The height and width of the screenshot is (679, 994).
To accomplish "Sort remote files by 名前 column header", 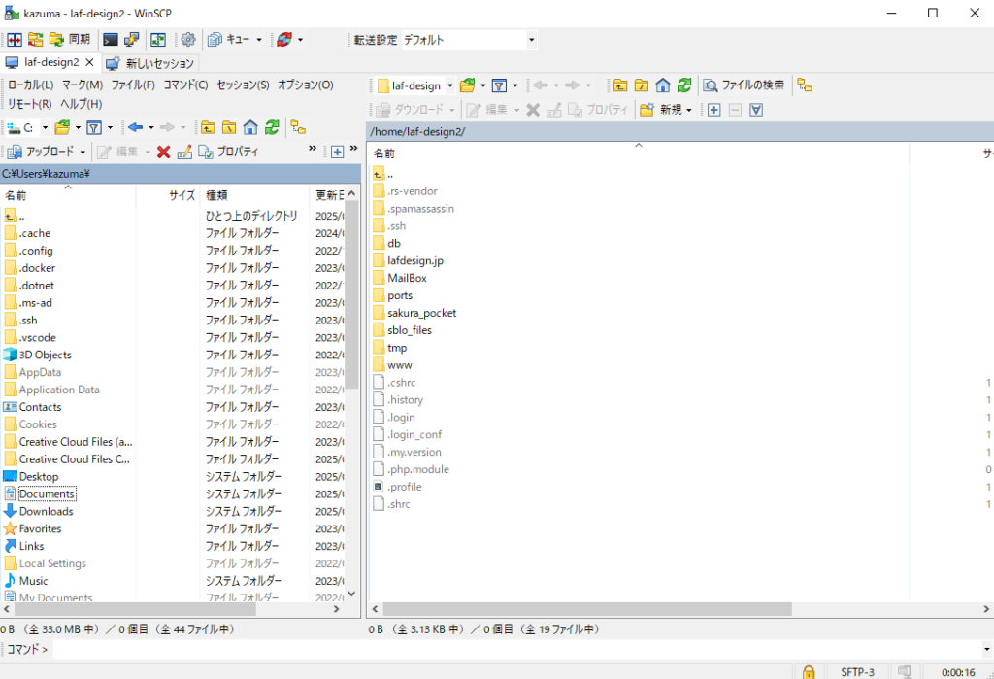I will (639, 153).
